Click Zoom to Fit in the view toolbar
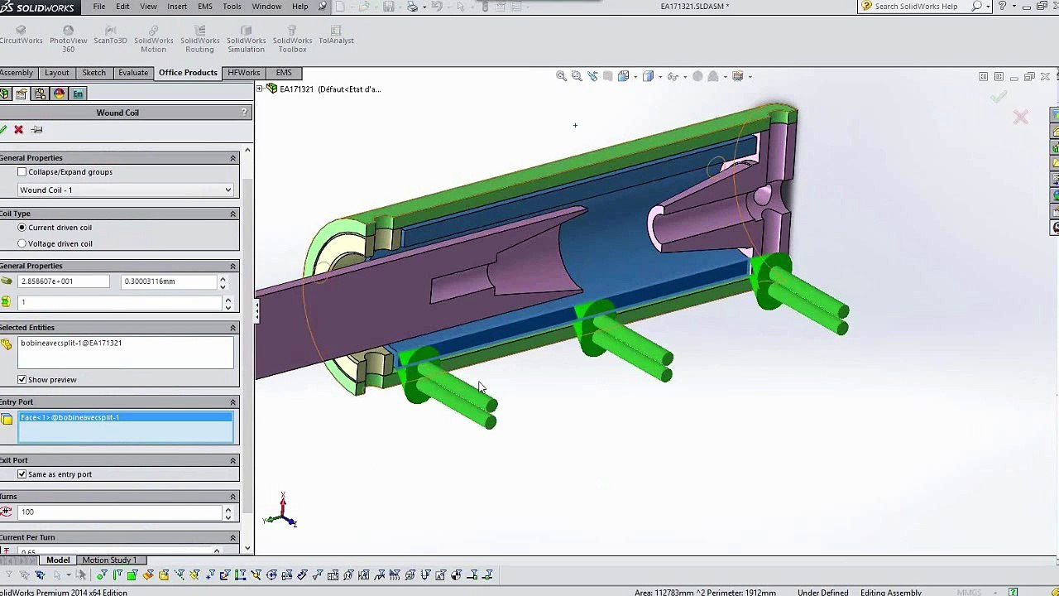This screenshot has height=596, width=1059. point(561,76)
